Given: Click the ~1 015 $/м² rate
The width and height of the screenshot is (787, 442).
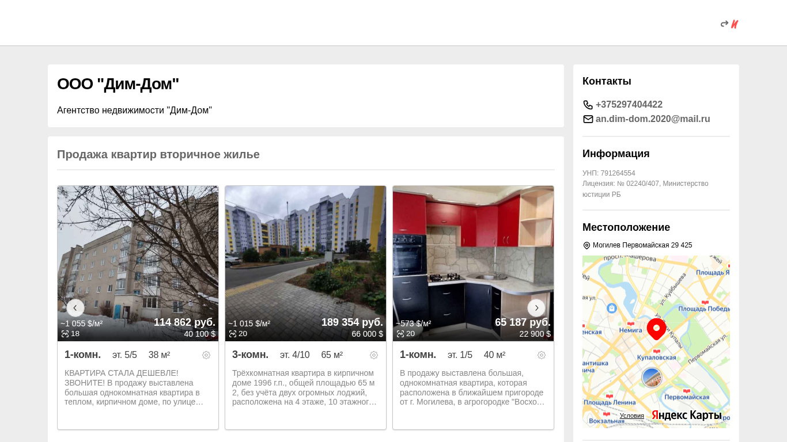Looking at the screenshot, I should [x=249, y=323].
